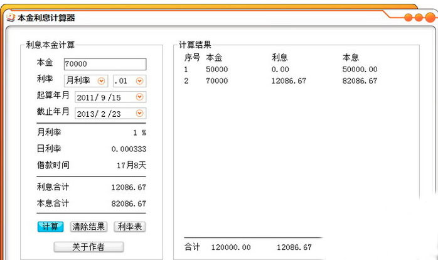
Task: Open the .01 rate value dropdown
Action: (139, 81)
